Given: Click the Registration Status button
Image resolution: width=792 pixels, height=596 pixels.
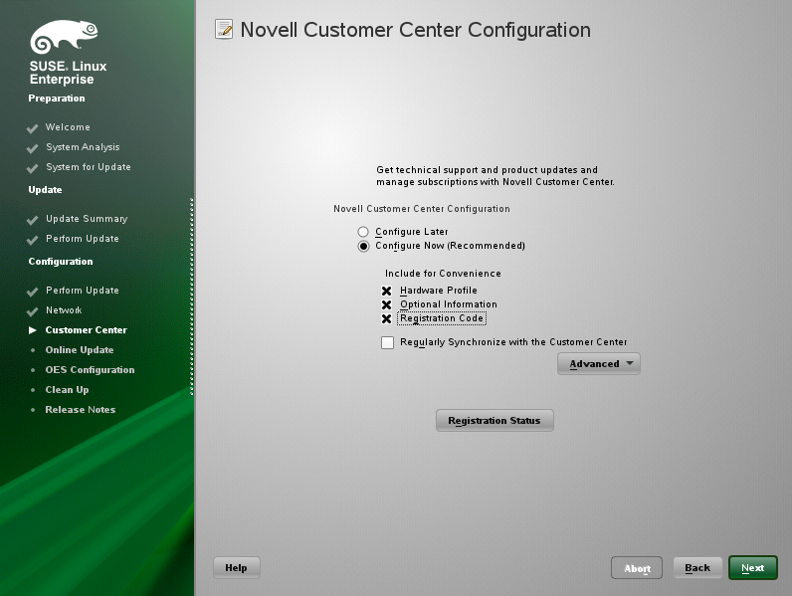Looking at the screenshot, I should (495, 420).
